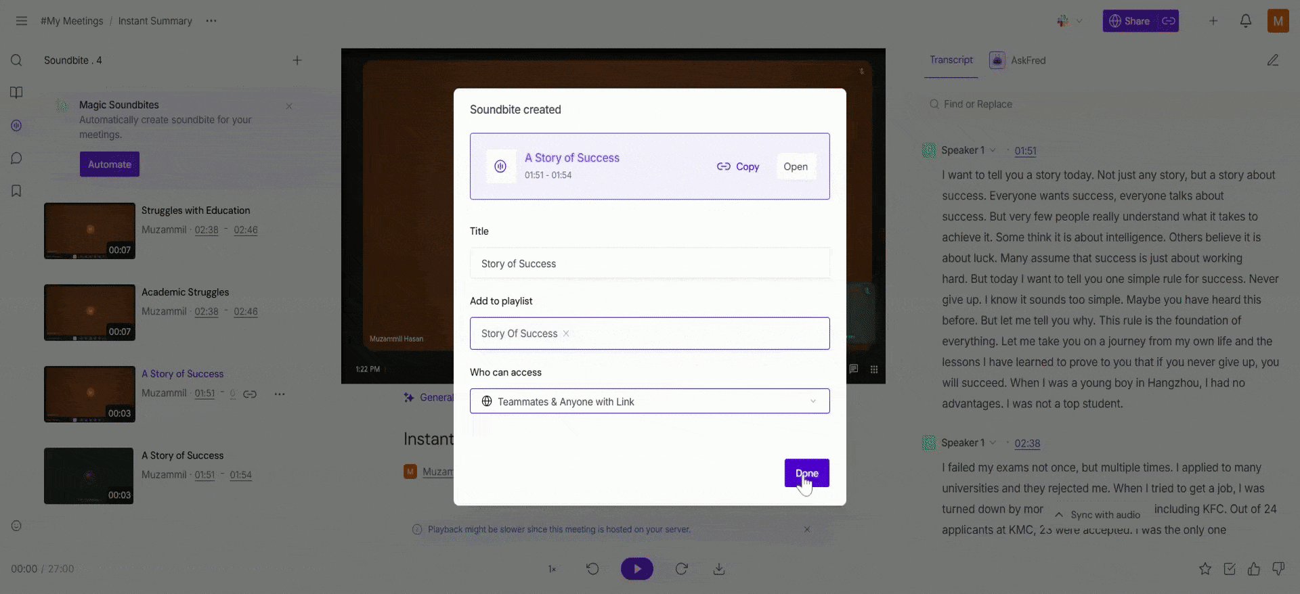The width and height of the screenshot is (1300, 594).
Task: Open three-dot menu of highlighted A Story of Success
Action: pyautogui.click(x=280, y=394)
